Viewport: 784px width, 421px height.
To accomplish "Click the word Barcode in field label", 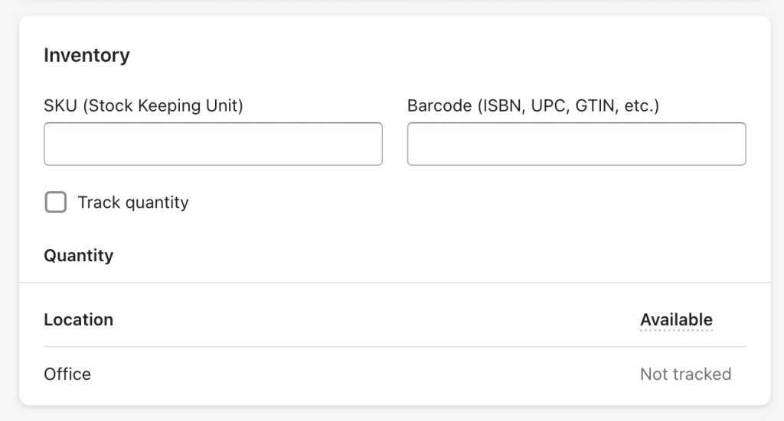I will [x=439, y=106].
